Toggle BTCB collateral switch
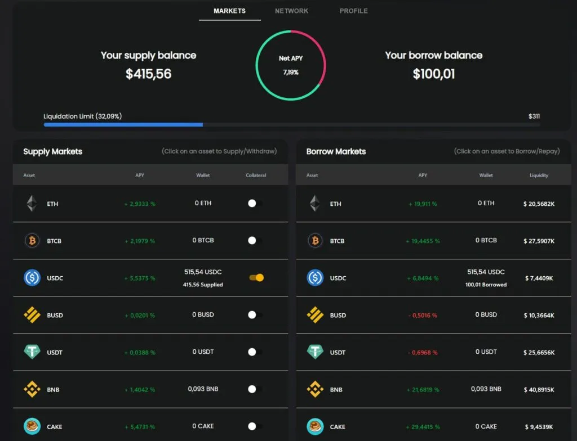 coord(255,240)
